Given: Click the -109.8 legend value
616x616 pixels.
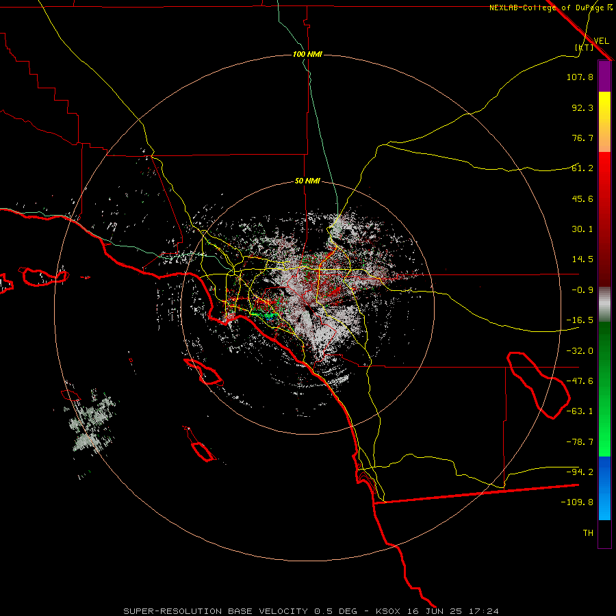Looking at the screenshot, I should click(x=577, y=502).
